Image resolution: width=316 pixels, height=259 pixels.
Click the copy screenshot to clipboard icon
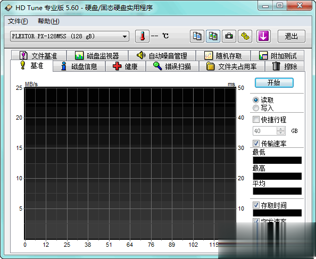213,36
